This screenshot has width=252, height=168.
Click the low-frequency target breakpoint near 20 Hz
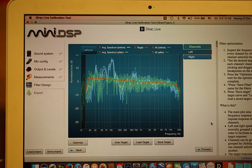point(90,78)
